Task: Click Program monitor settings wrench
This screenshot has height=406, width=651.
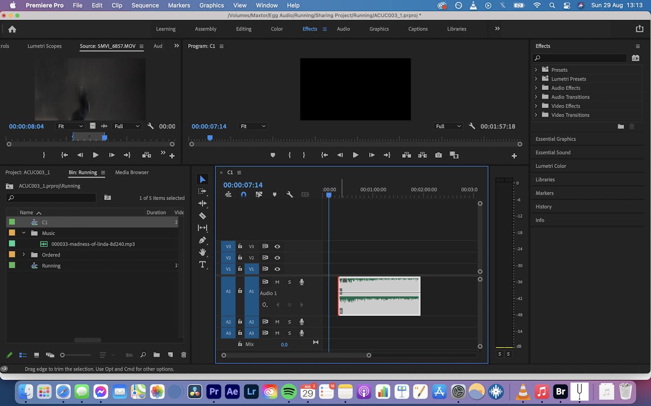Action: pos(472,126)
